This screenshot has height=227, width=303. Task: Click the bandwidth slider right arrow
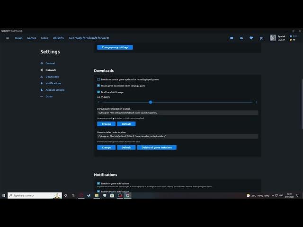pos(257,102)
